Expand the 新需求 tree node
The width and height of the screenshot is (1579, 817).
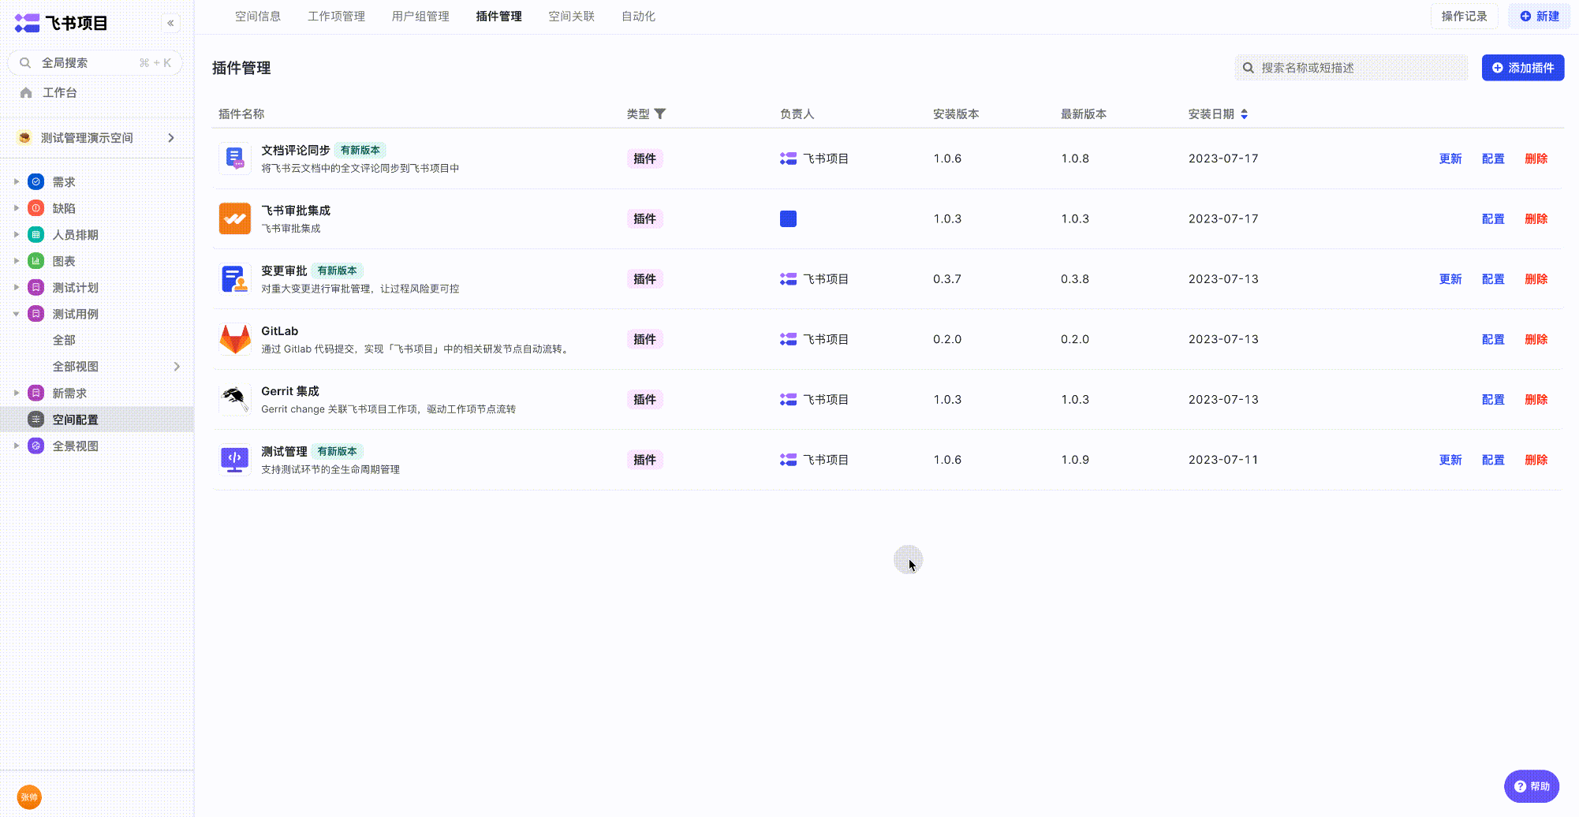(x=16, y=394)
